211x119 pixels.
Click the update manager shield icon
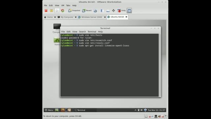coord(145,110)
